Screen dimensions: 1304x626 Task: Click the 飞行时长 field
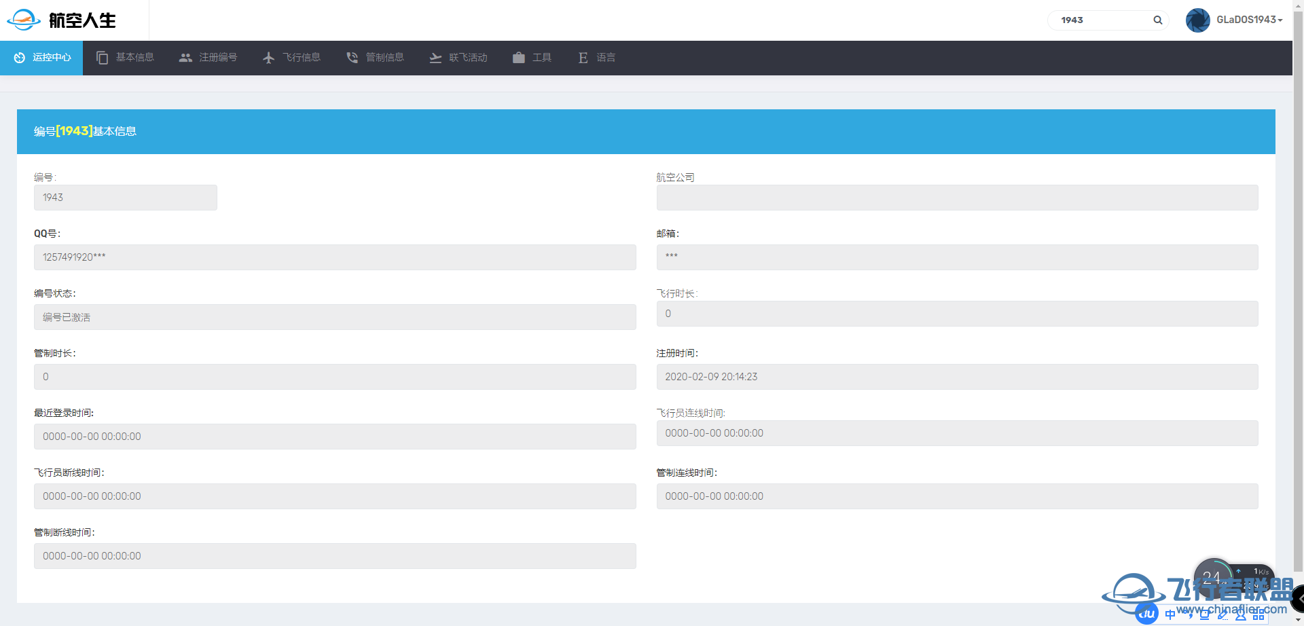[x=957, y=314]
